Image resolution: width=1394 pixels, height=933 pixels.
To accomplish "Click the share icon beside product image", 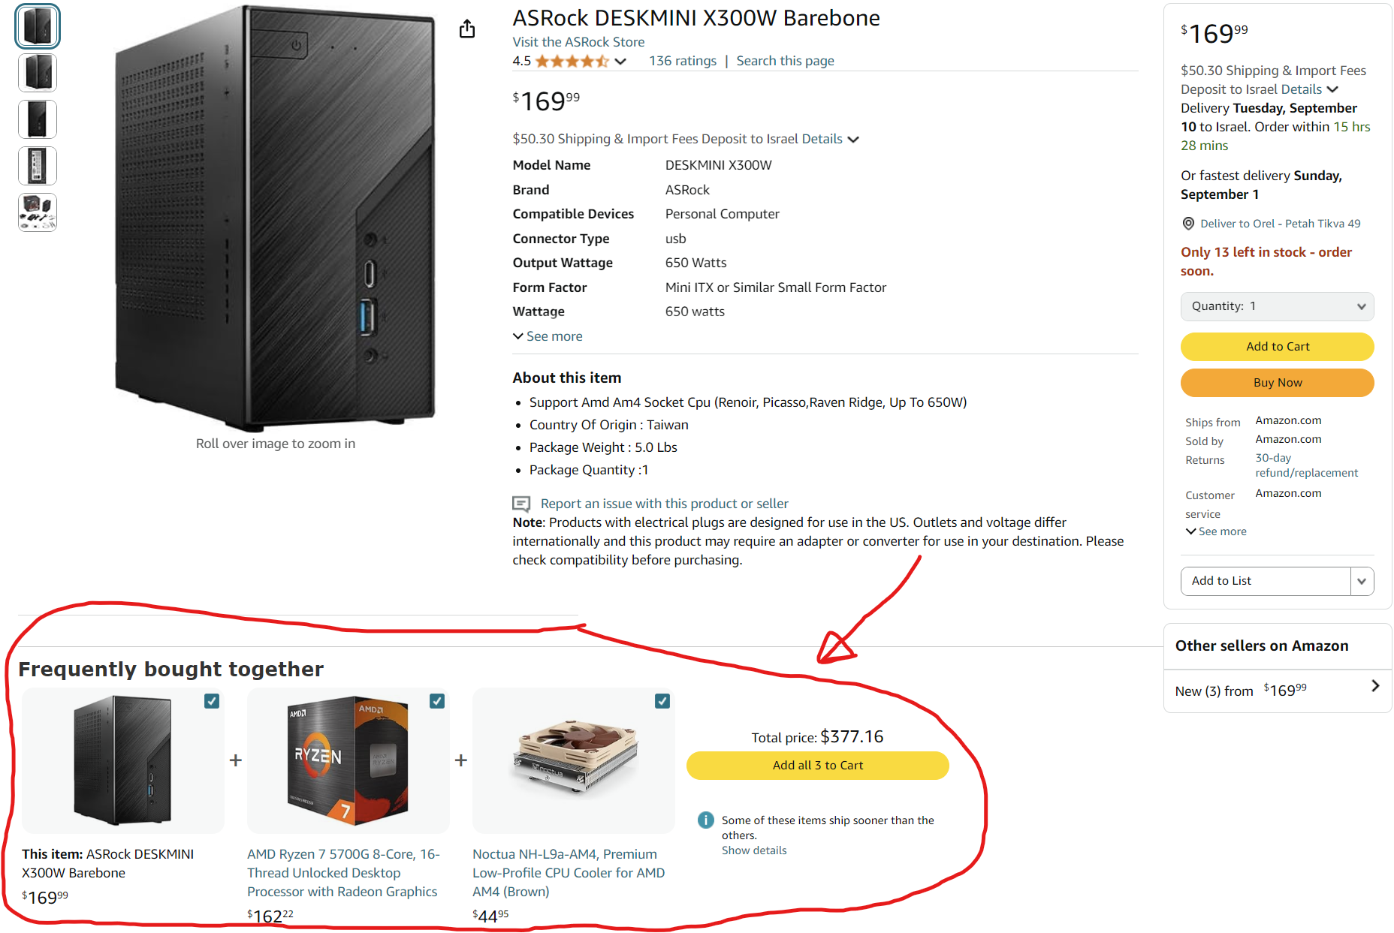I will [467, 29].
